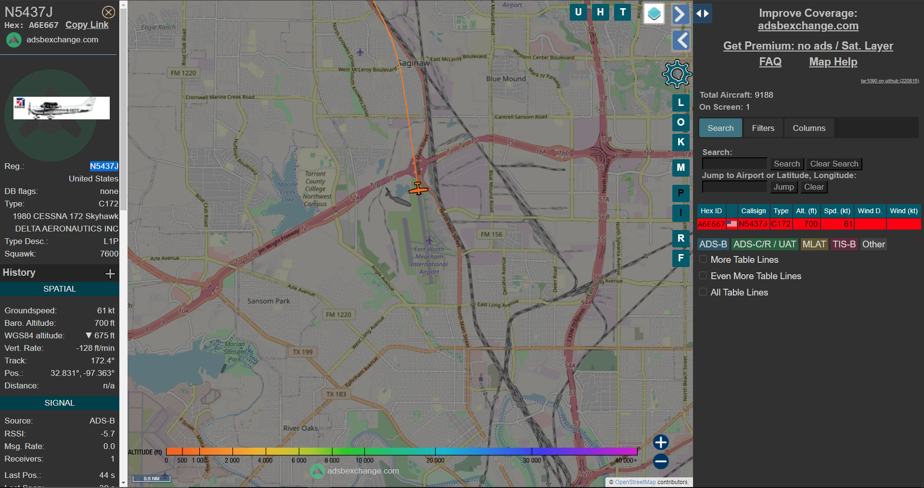Open the map layer selector icon

point(654,13)
